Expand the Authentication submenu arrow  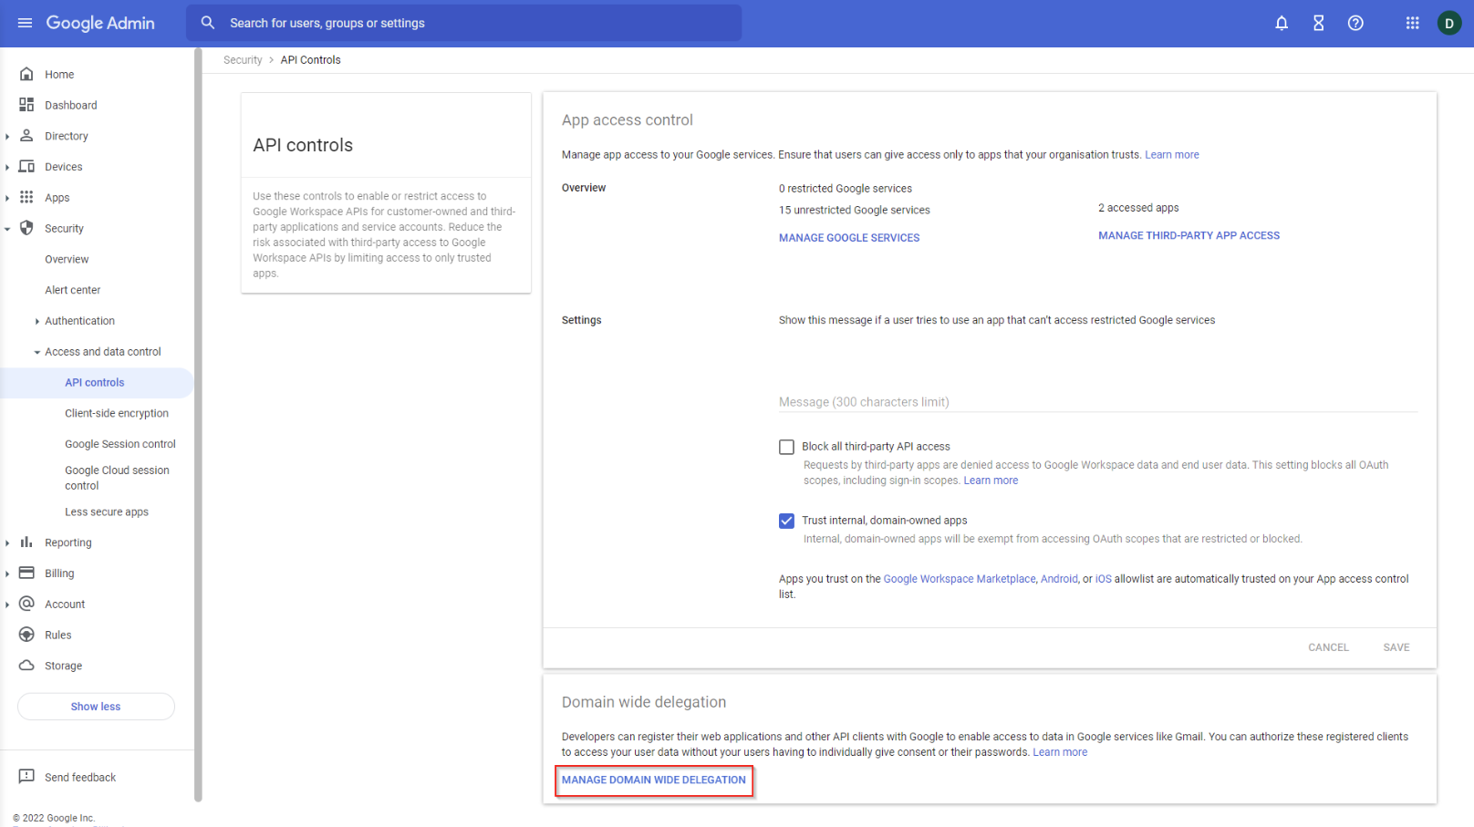(36, 321)
